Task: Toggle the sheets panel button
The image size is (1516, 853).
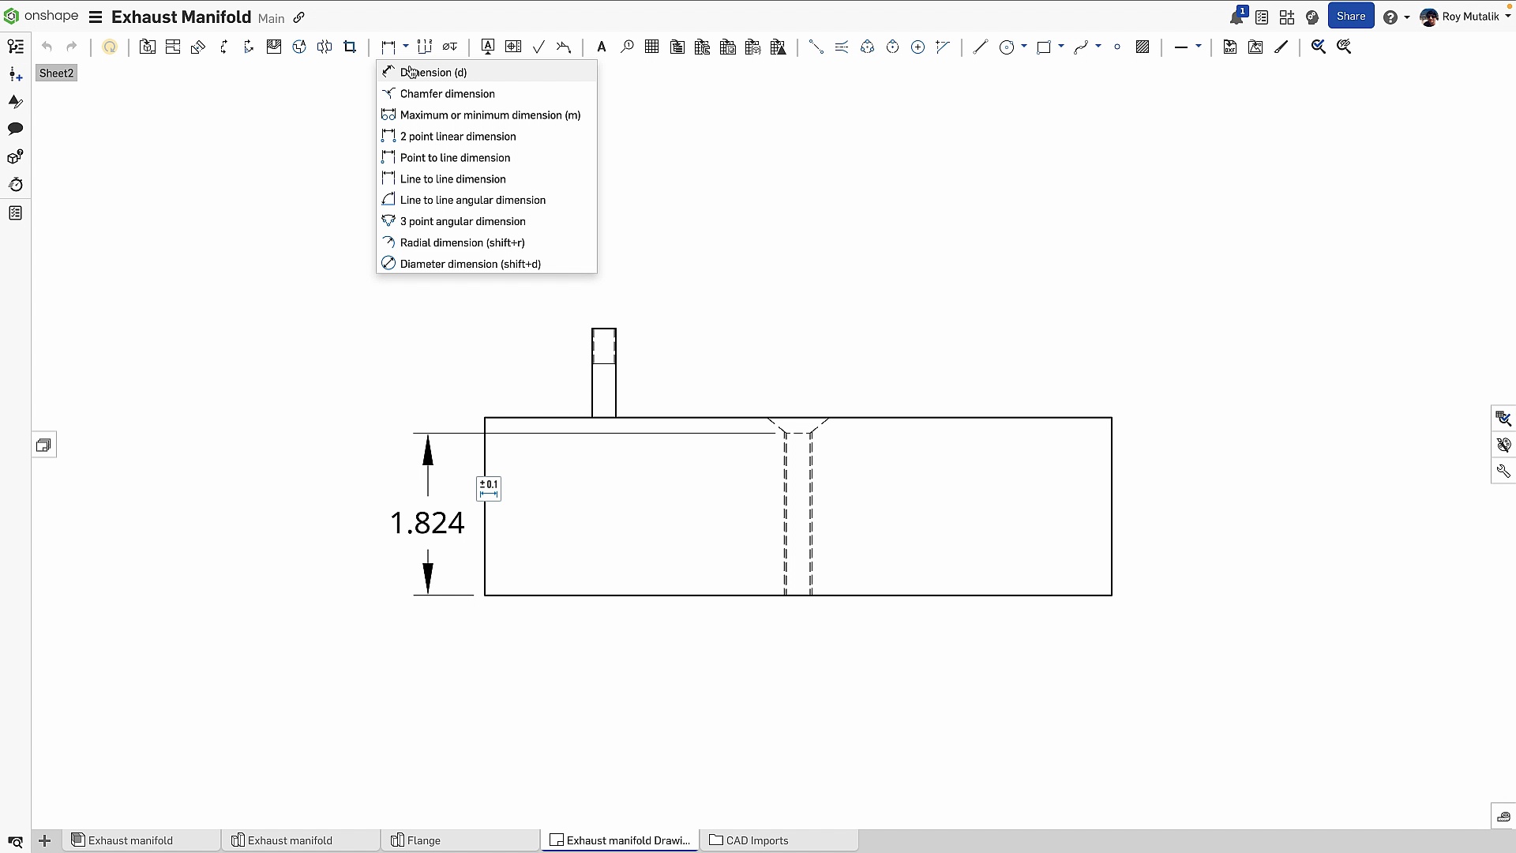Action: 44,445
